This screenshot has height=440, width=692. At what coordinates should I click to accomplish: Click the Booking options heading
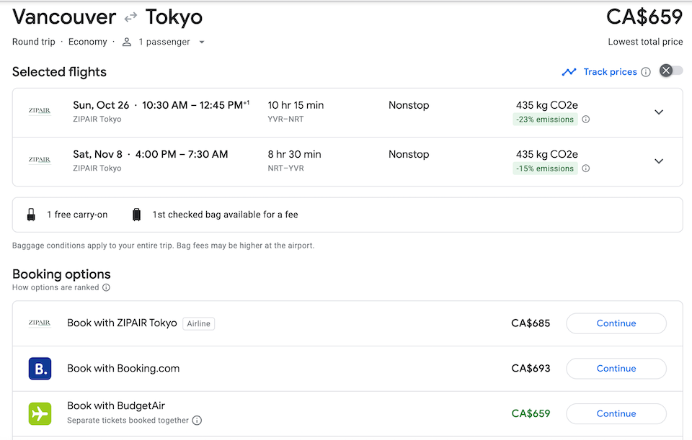tap(61, 274)
